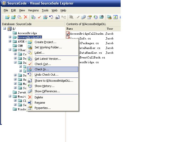
Task: Select the AccessBridgeDLL project in tree
Action: (x=30, y=37)
